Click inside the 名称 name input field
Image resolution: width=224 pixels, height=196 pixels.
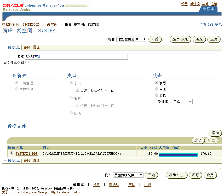(76, 57)
